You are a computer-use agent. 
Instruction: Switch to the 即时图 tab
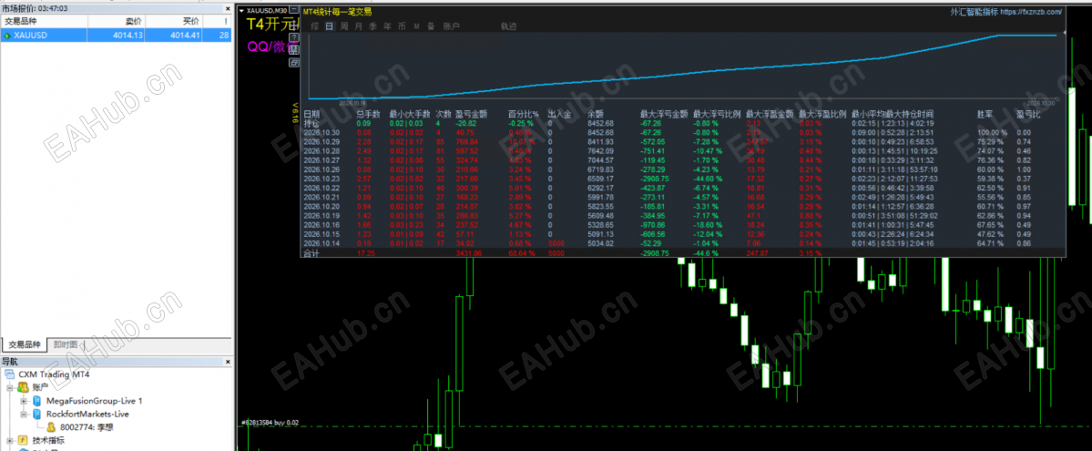click(x=66, y=344)
